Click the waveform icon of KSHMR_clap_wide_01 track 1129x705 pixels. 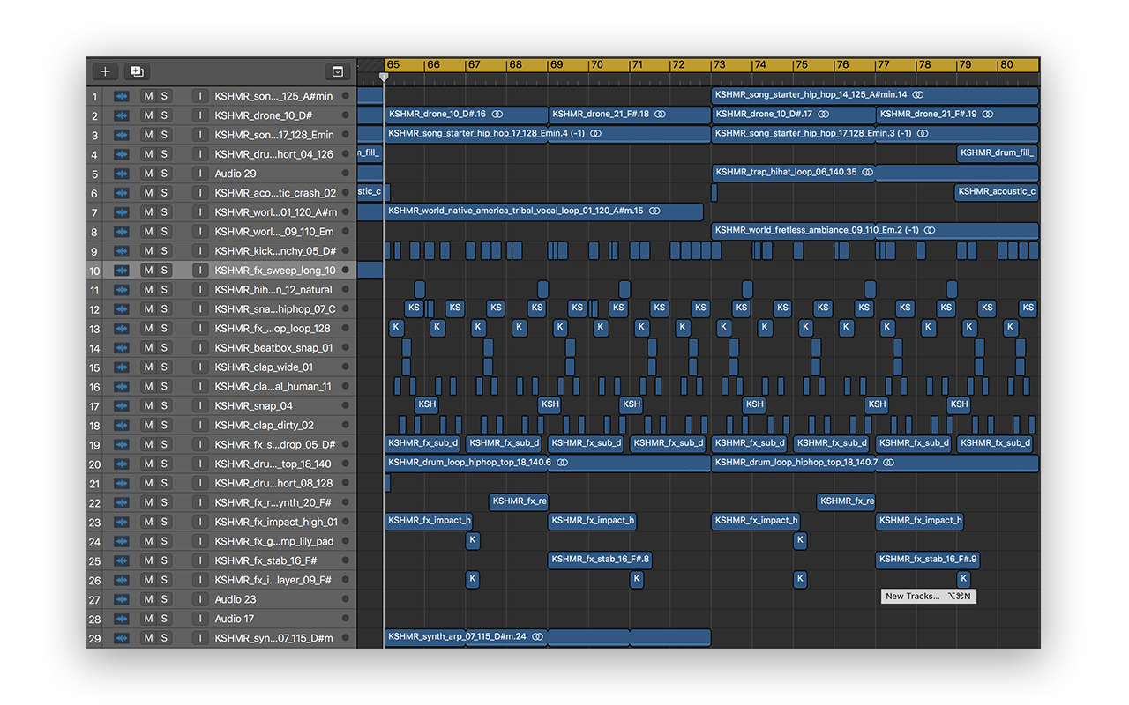coord(121,367)
